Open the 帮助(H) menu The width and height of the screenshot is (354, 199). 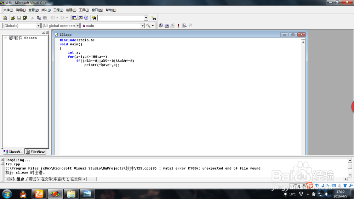[111, 10]
